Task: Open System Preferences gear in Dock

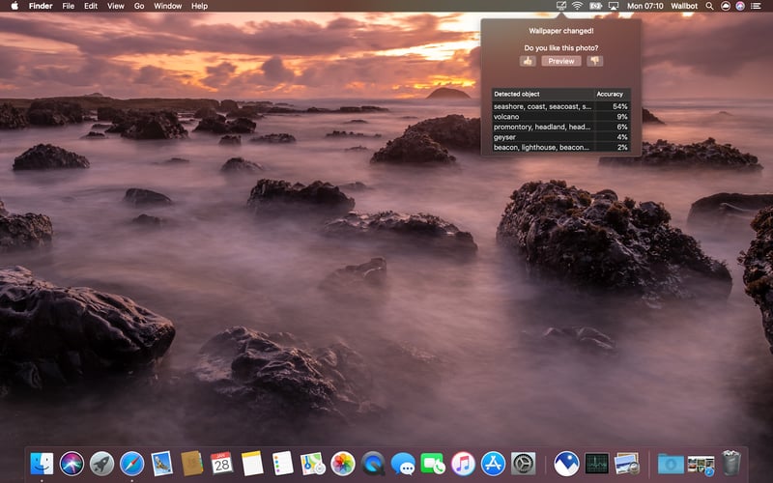Action: click(523, 464)
